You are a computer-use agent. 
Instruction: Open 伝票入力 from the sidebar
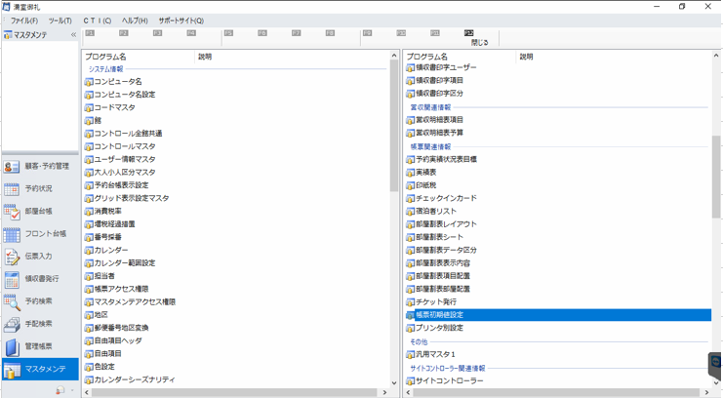(x=39, y=257)
